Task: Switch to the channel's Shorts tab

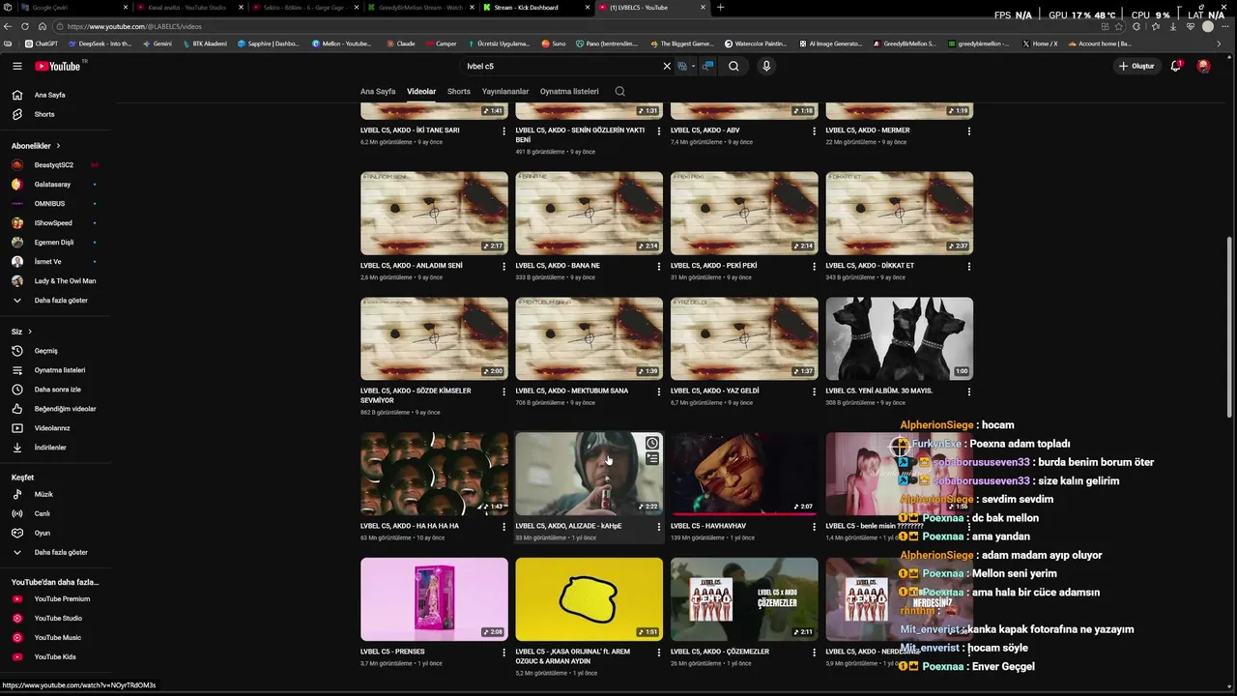Action: [x=459, y=91]
